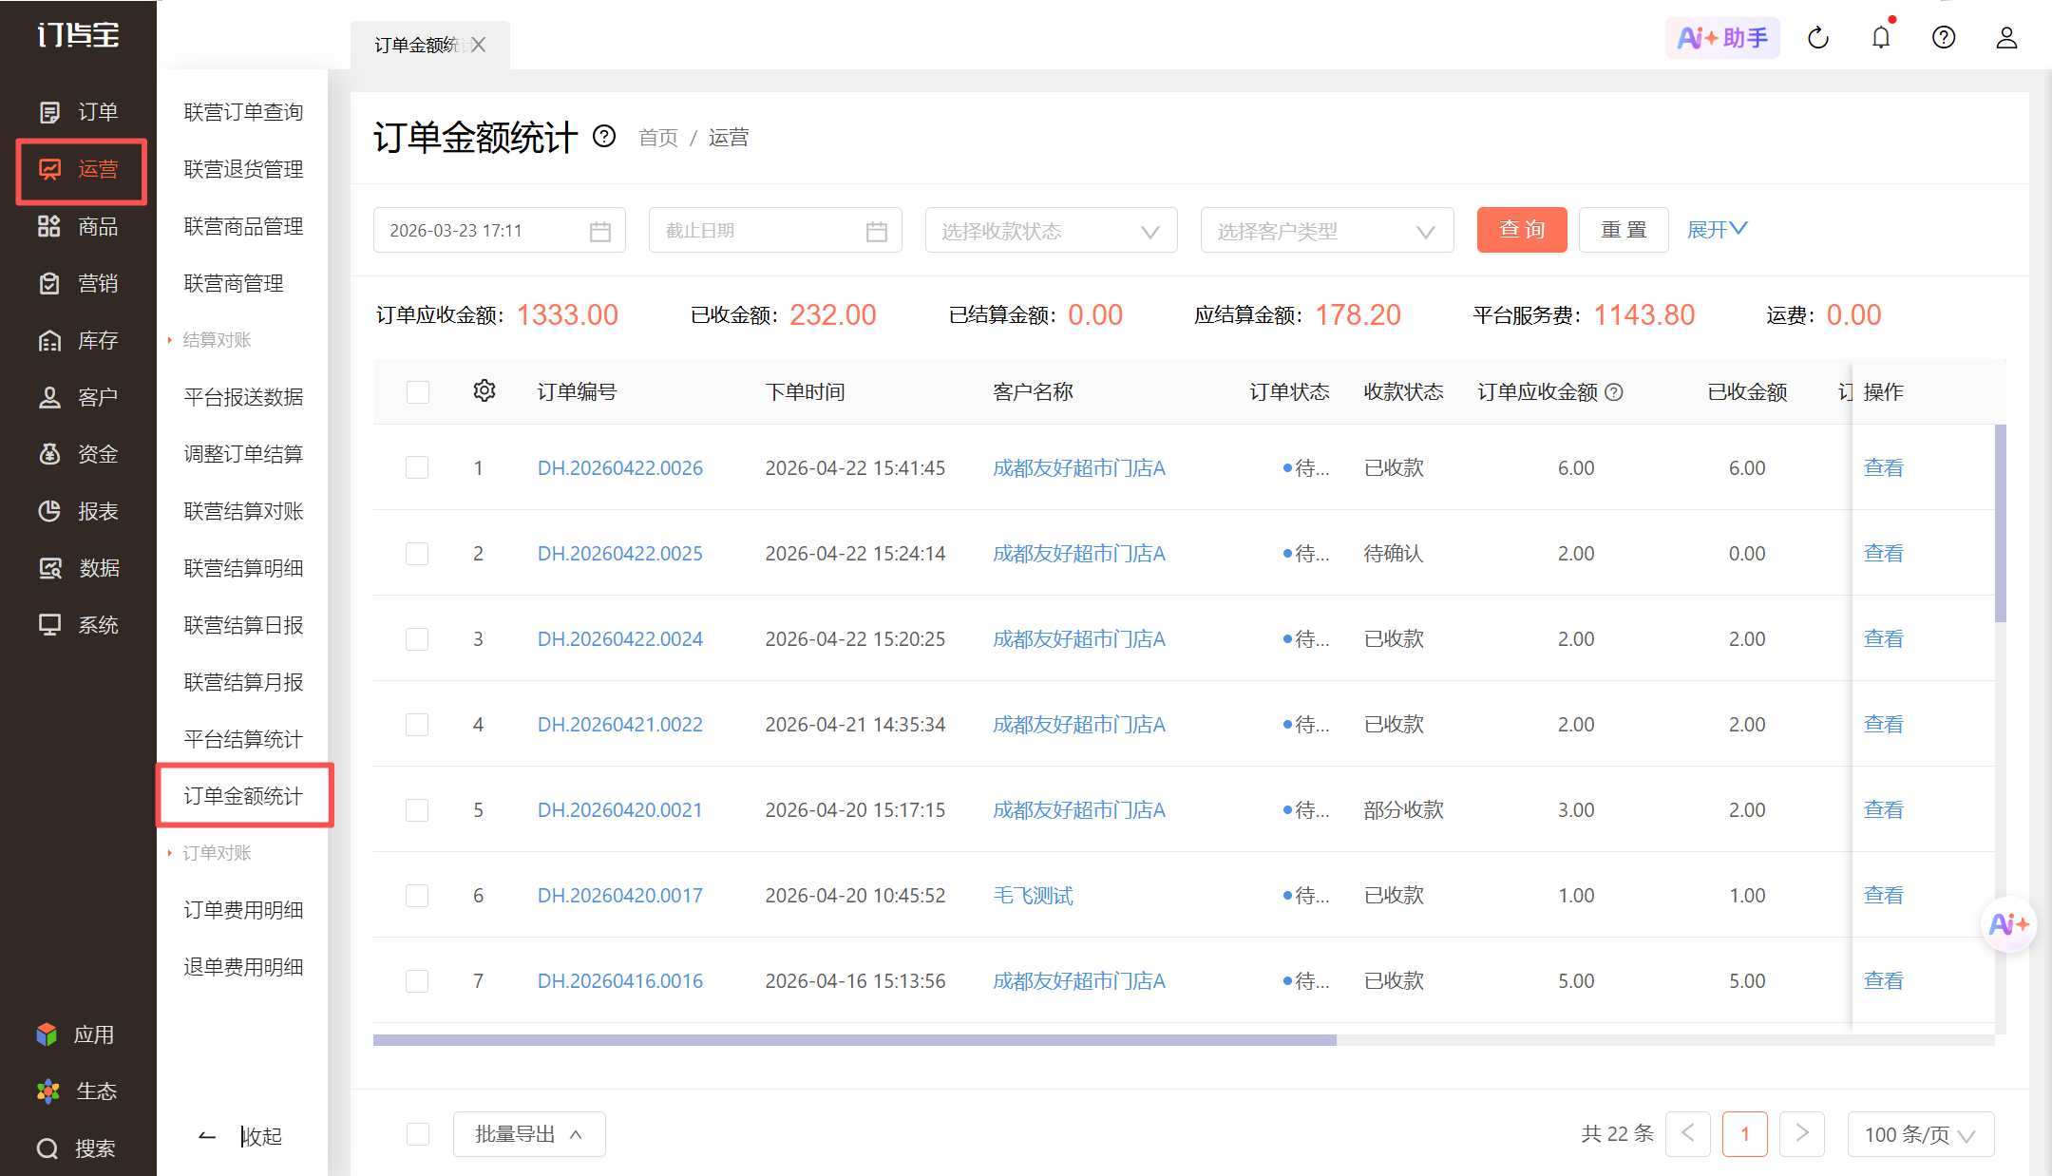Open calendar icon of 截止日期 field
2052x1176 pixels.
pos(876,231)
